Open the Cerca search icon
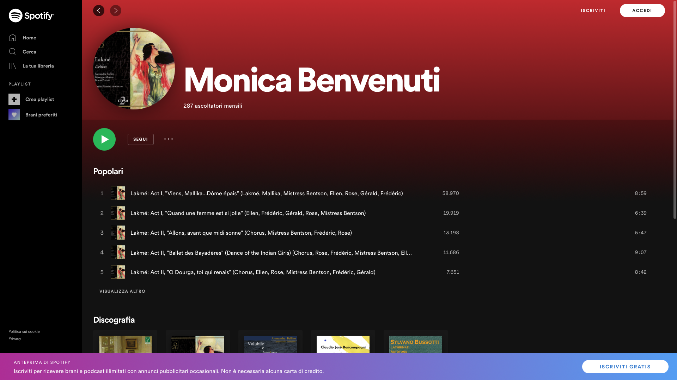677x380 pixels. tap(13, 52)
